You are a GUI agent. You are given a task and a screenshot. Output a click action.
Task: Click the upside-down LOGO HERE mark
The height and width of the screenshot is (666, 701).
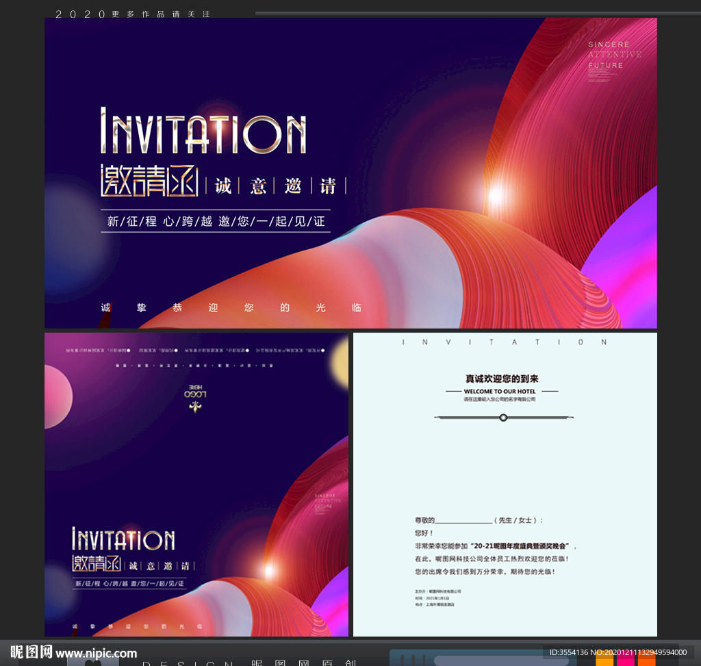196,391
